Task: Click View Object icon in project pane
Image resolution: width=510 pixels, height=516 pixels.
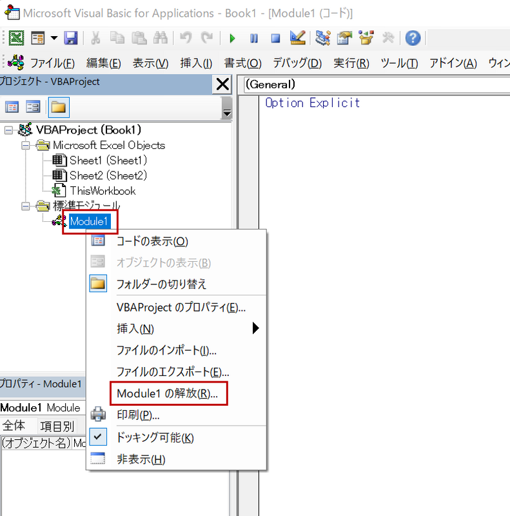Action: coord(33,107)
